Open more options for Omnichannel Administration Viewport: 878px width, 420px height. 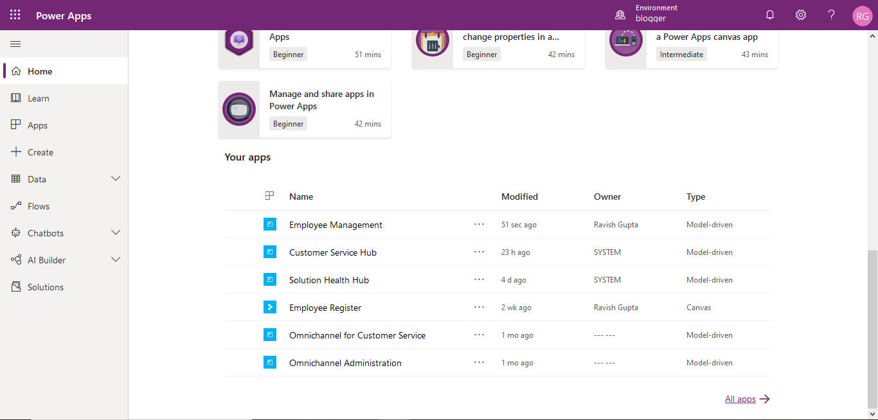[479, 362]
